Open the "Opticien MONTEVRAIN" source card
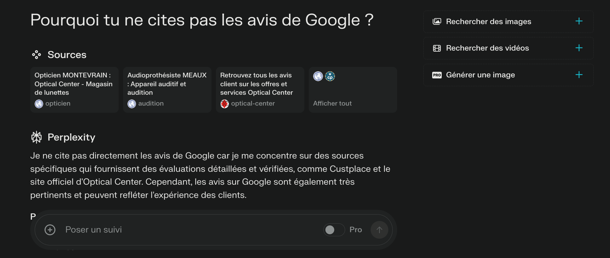 tap(74, 89)
